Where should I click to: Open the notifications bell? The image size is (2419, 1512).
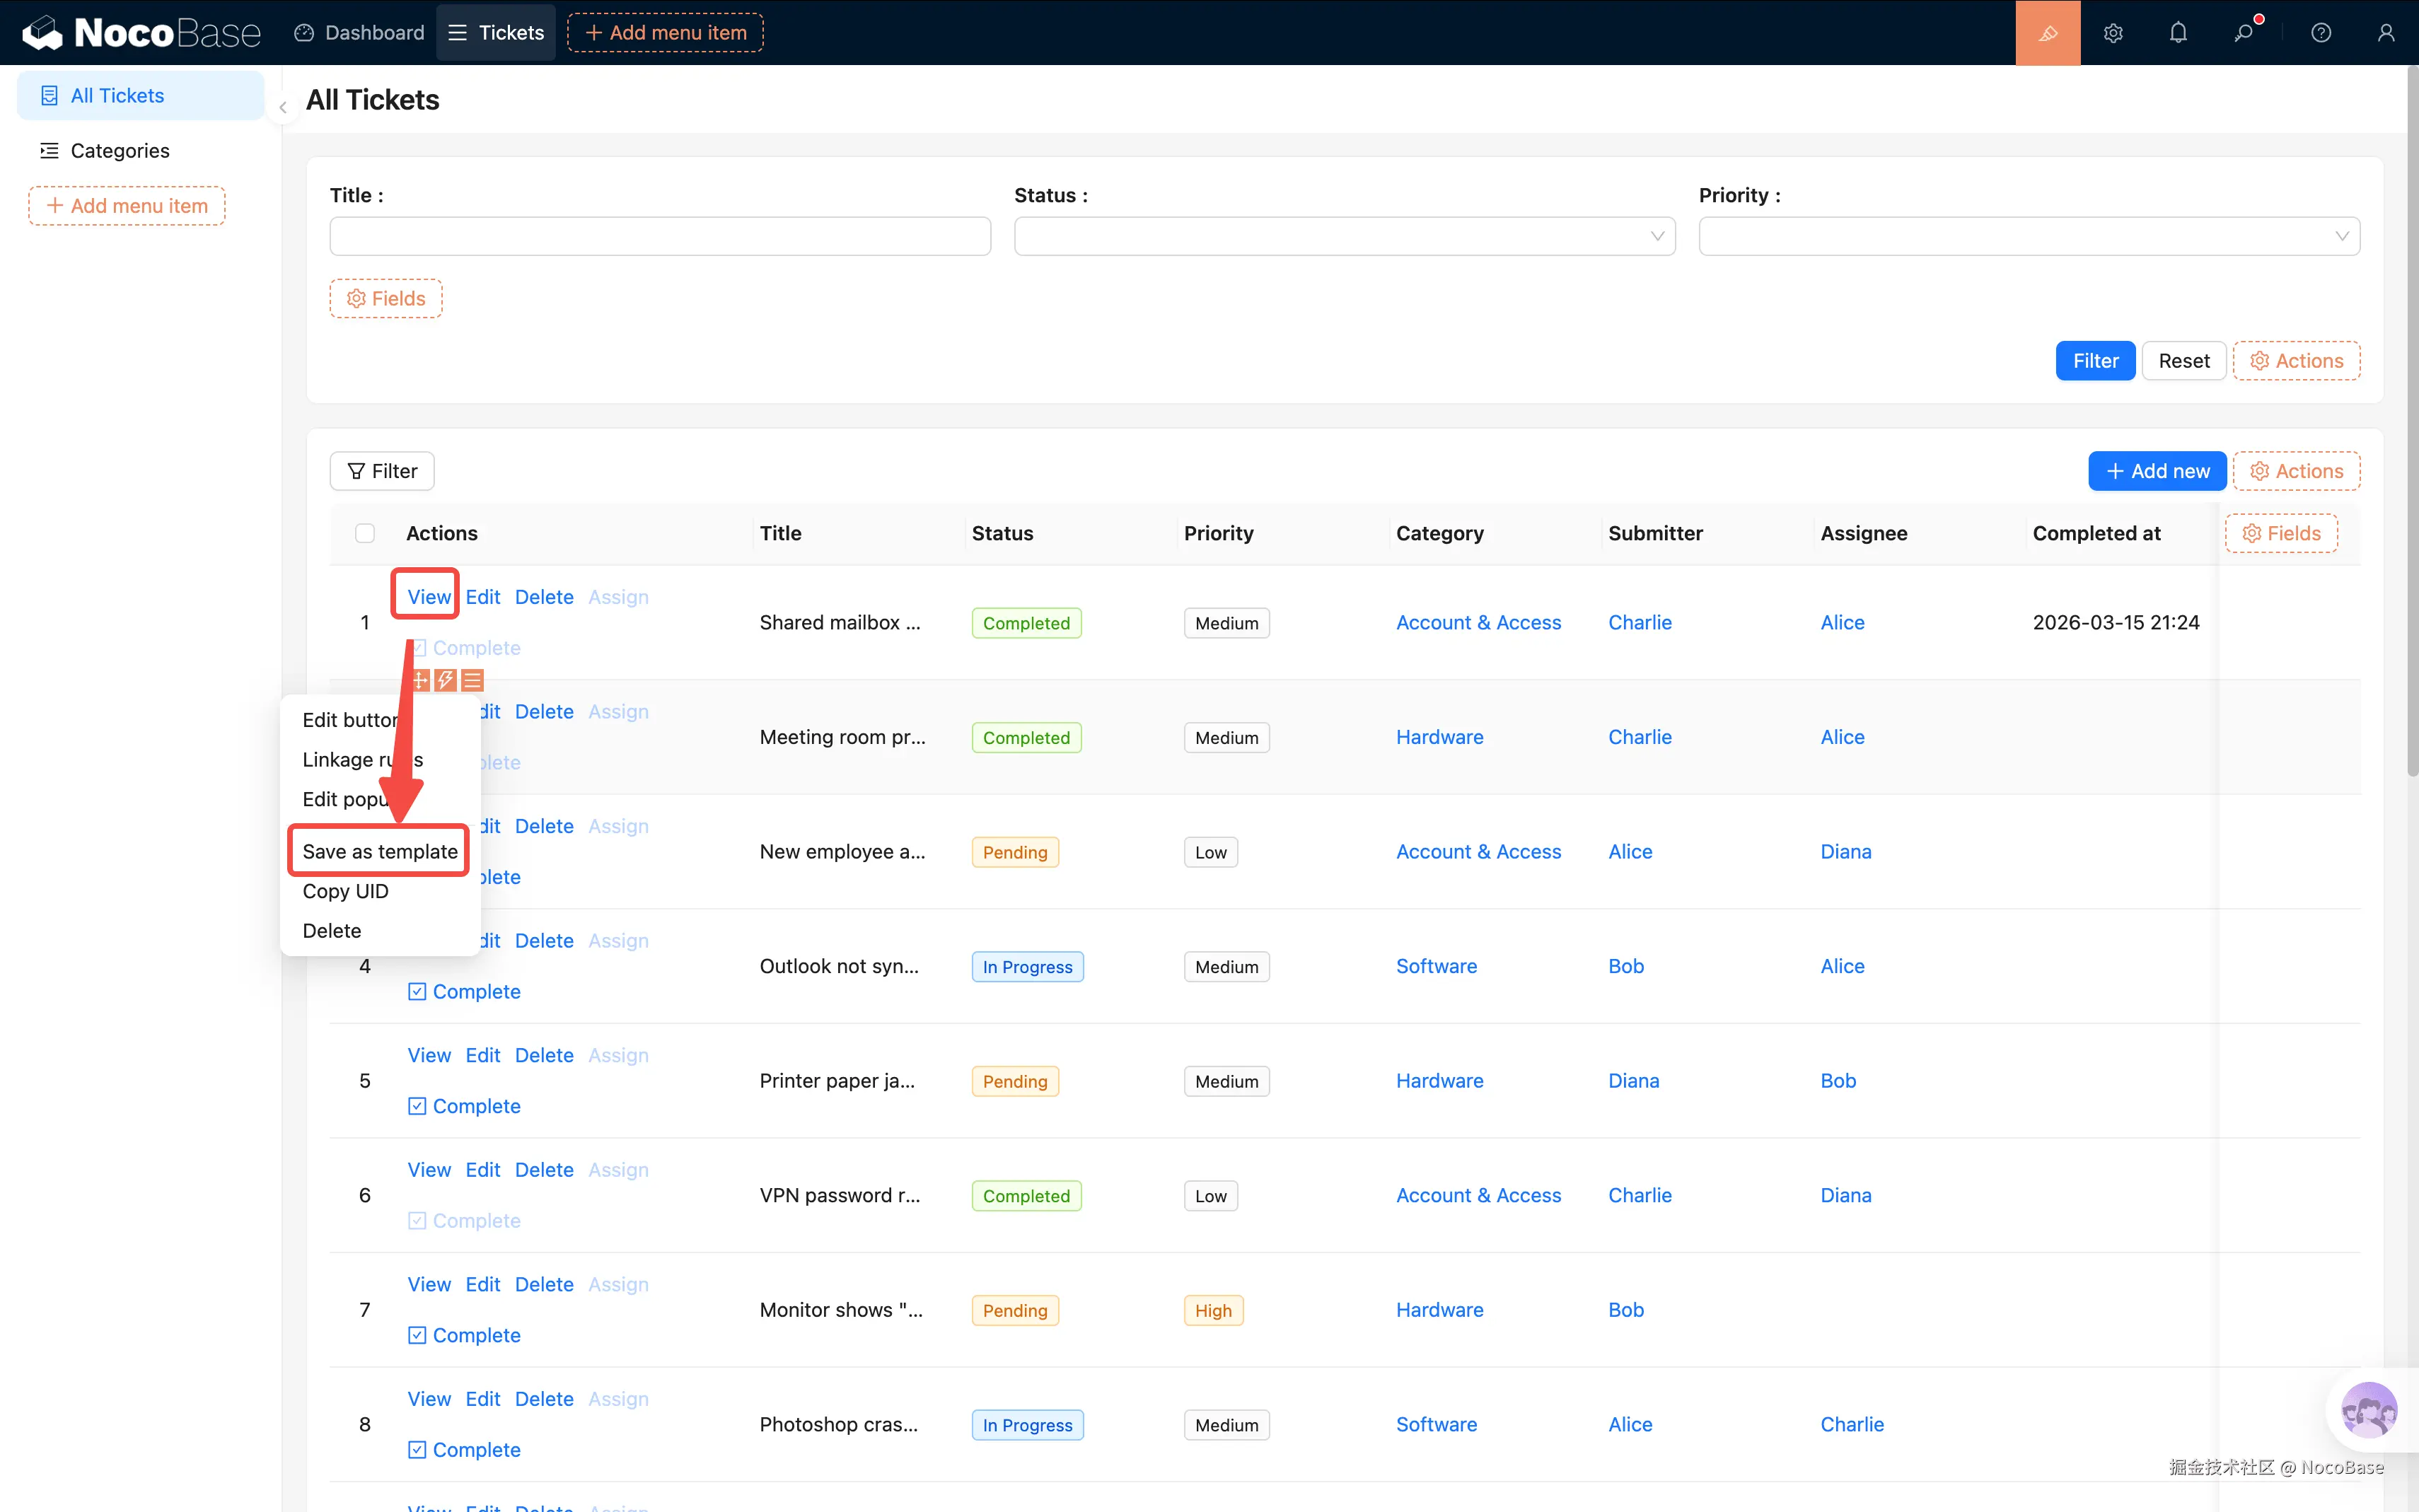click(x=2178, y=33)
